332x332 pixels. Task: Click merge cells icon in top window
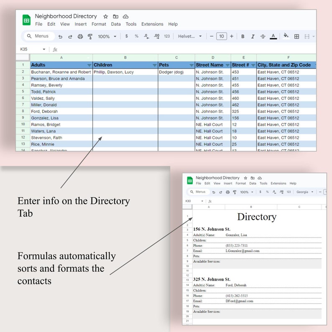pos(307,36)
